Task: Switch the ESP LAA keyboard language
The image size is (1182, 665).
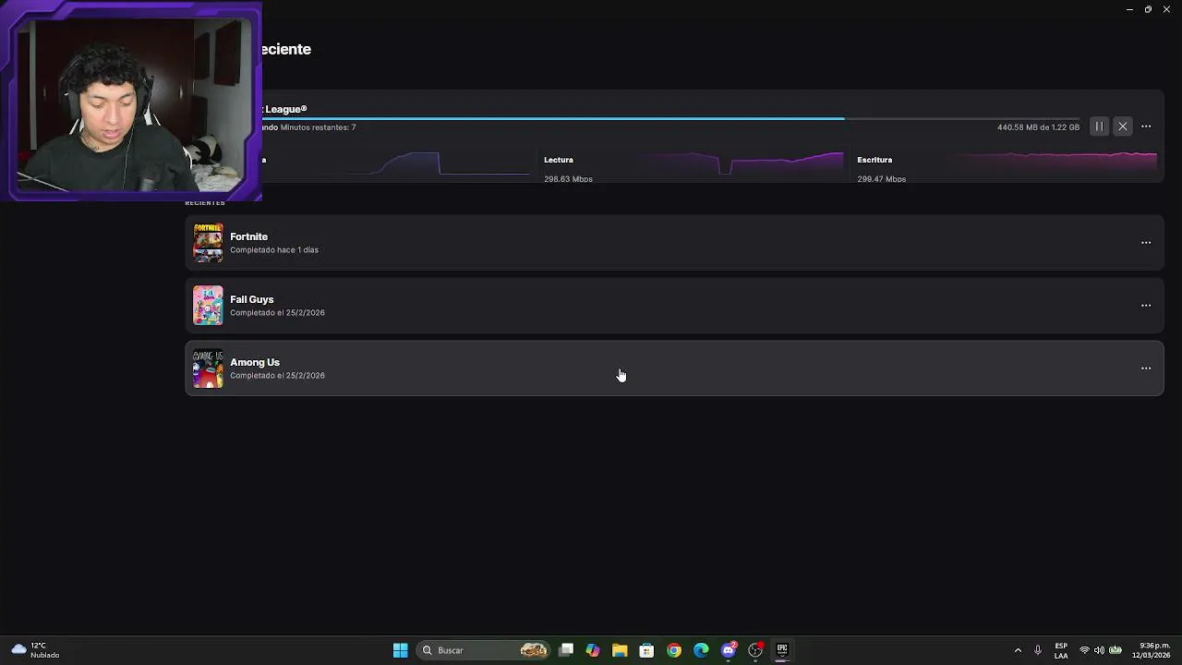Action: coord(1061,650)
